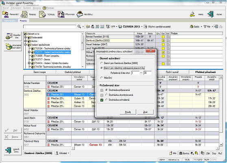Toggle Opr checkbox for Demlová Zdeňka
Image resolution: width=227 pixels, height=163 pixels.
pos(163,41)
